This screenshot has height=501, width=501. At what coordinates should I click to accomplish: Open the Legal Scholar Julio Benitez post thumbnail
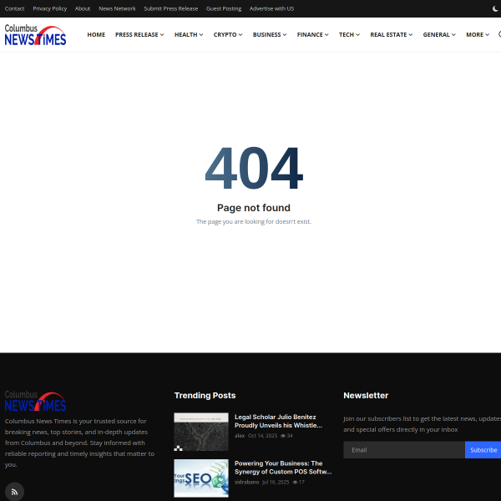click(x=201, y=432)
